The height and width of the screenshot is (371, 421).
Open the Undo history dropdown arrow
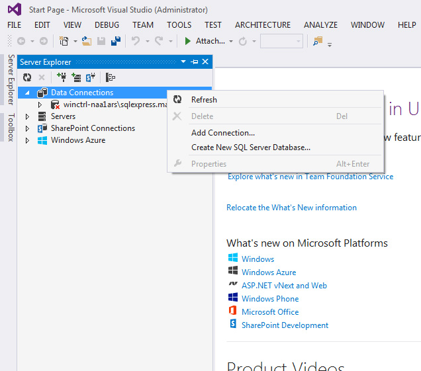[148, 41]
